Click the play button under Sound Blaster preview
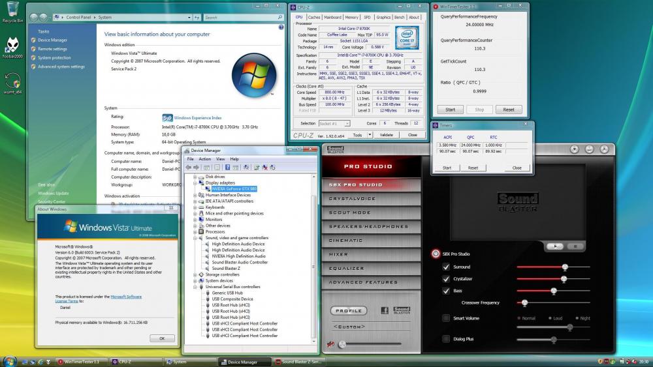The width and height of the screenshot is (653, 367). point(555,246)
